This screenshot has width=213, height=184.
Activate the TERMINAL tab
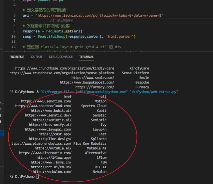click(x=86, y=57)
